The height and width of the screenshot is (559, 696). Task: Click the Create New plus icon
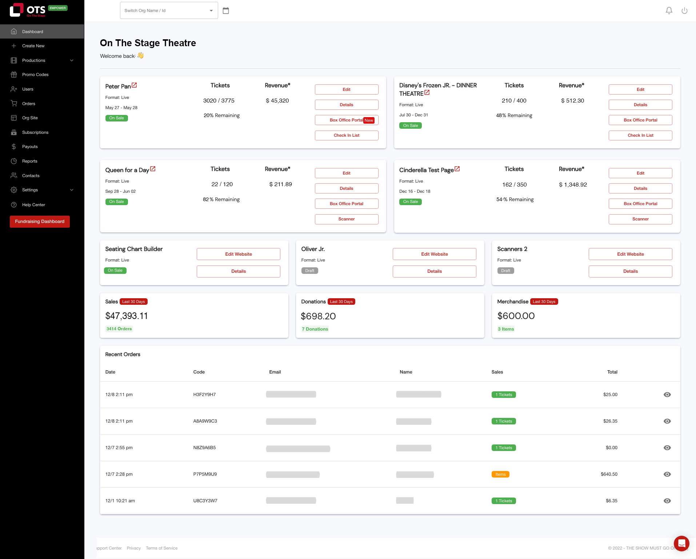(14, 46)
